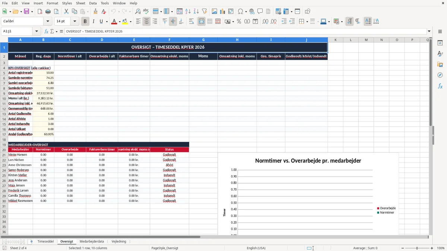Sort ascending
This screenshot has width=447, height=251.
click(x=188, y=12)
